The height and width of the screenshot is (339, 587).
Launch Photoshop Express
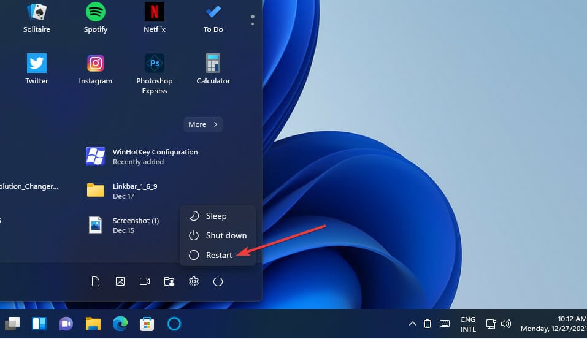pyautogui.click(x=154, y=74)
